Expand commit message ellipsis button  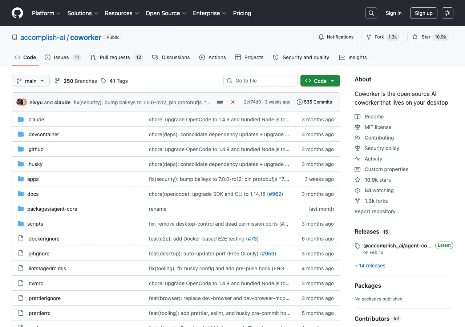[x=220, y=102]
